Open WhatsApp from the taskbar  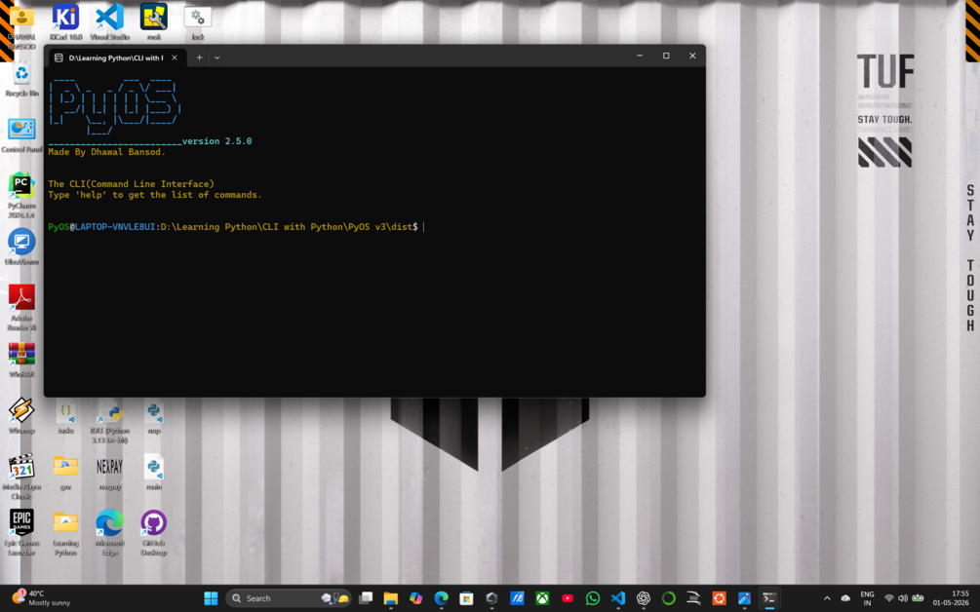pyautogui.click(x=593, y=598)
